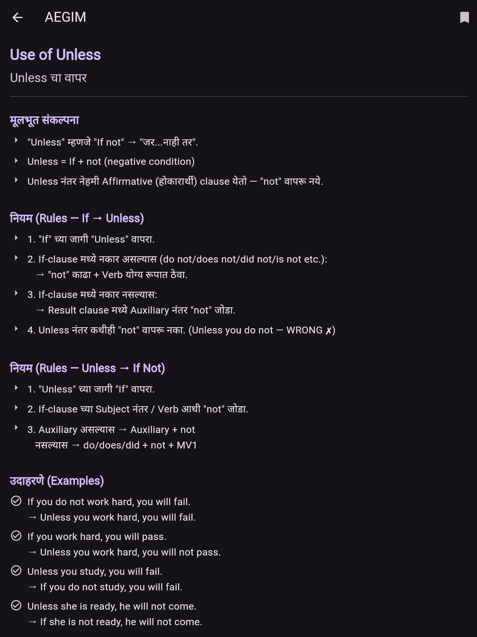477x637 pixels.
Task: Click arrow bullet next to '1. "If" च्या जागी "Unless" वापरा'
Action: point(16,238)
